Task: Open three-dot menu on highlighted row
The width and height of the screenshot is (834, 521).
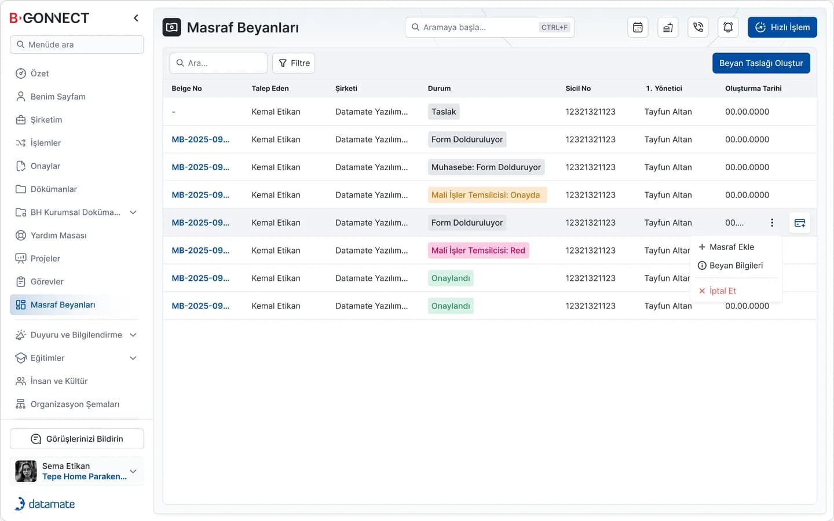Action: click(x=772, y=223)
